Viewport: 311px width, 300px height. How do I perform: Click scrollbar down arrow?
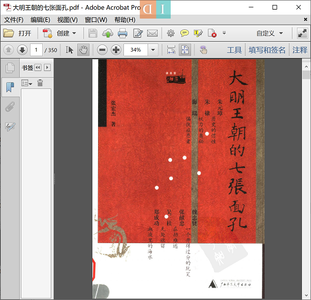[x=306, y=295]
